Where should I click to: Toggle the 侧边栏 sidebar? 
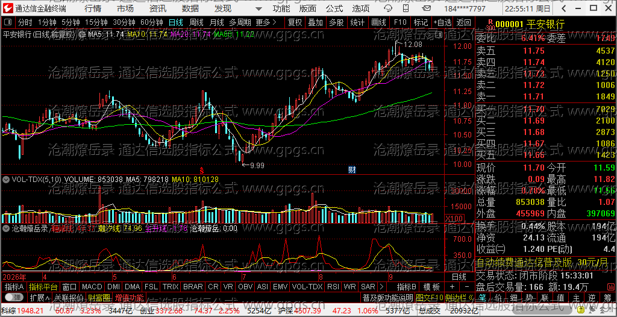click(459, 297)
